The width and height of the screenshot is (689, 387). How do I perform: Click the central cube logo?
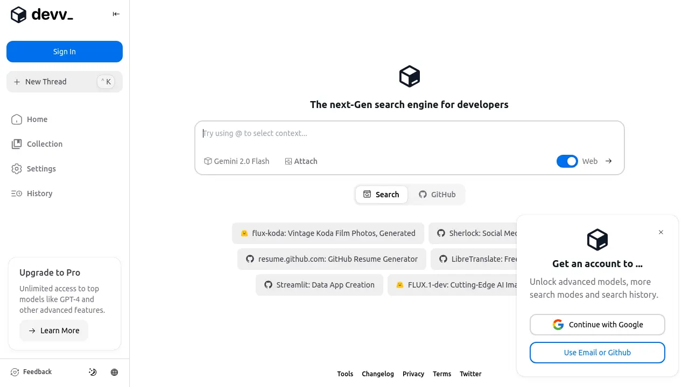click(410, 76)
